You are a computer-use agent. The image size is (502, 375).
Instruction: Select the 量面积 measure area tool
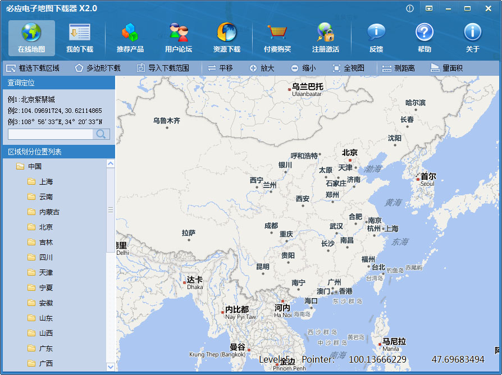point(446,68)
